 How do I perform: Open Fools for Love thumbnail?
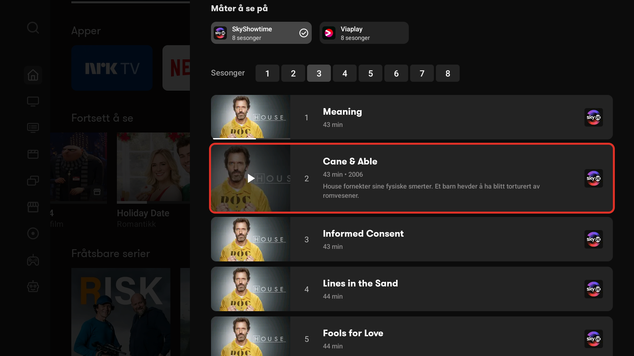point(251,336)
